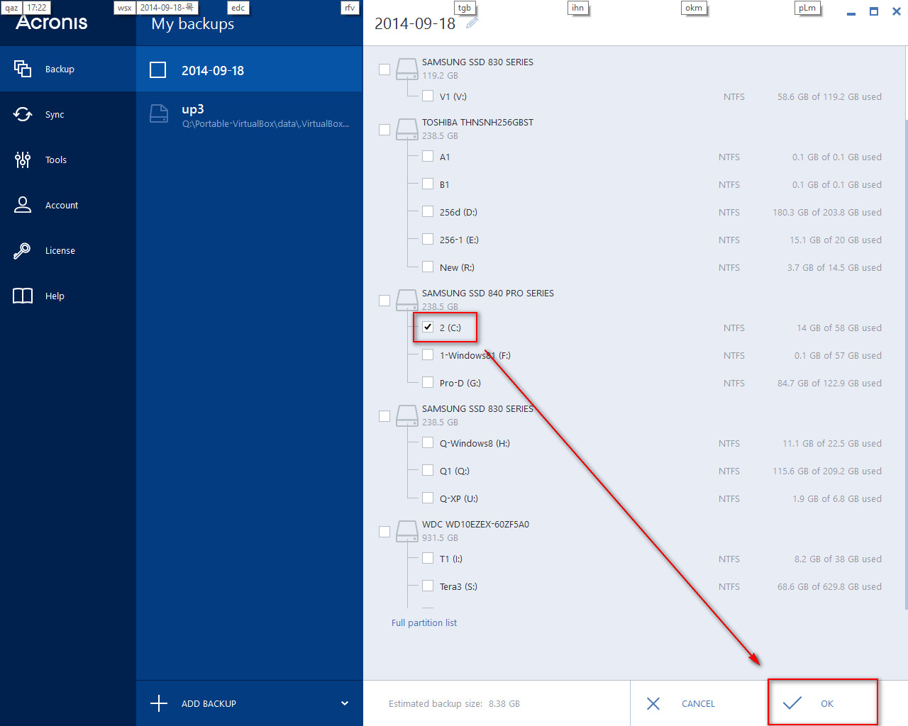Select whole Toshiba THNSNH256GBST disk checkbox
908x726 pixels.
tap(384, 130)
